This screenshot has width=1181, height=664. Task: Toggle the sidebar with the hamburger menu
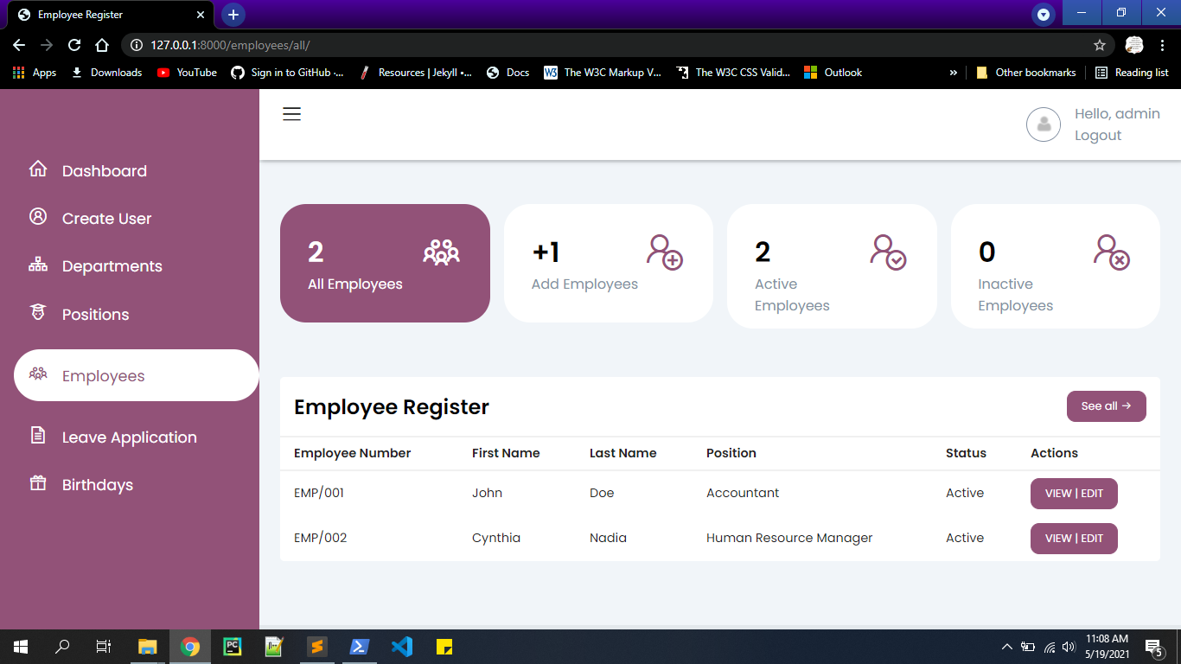pos(291,113)
